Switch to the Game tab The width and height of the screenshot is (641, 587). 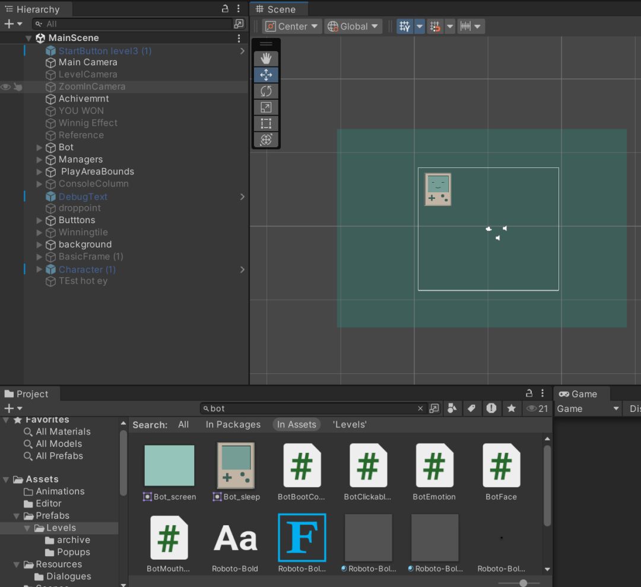[578, 394]
